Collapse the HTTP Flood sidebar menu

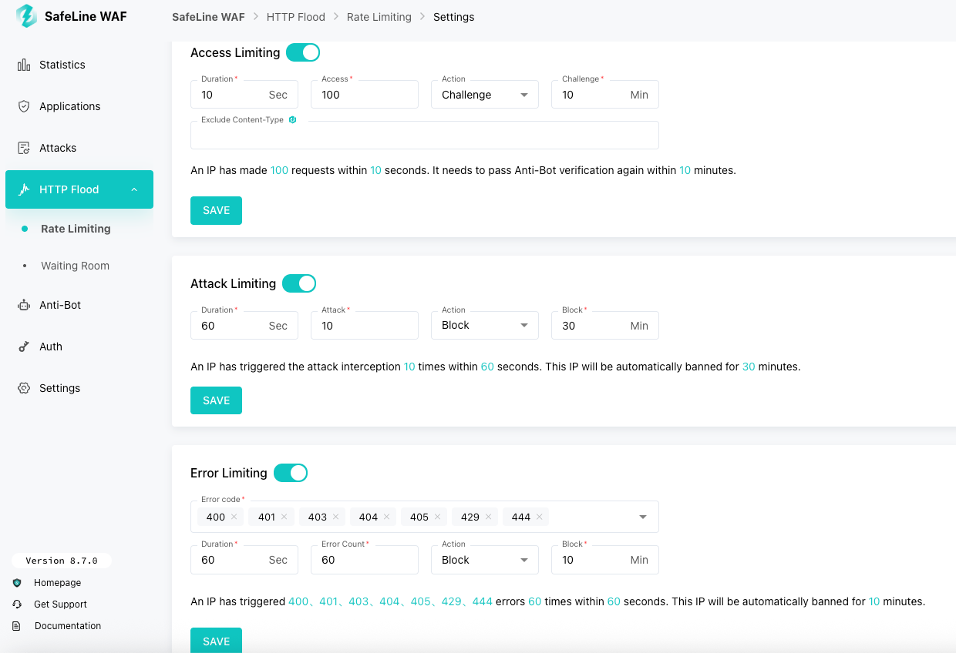click(x=134, y=189)
